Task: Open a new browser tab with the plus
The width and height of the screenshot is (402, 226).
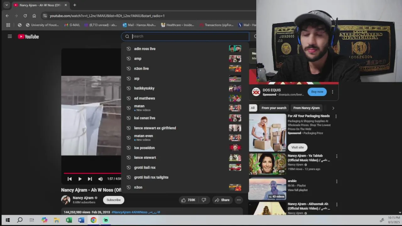Action: (74, 5)
